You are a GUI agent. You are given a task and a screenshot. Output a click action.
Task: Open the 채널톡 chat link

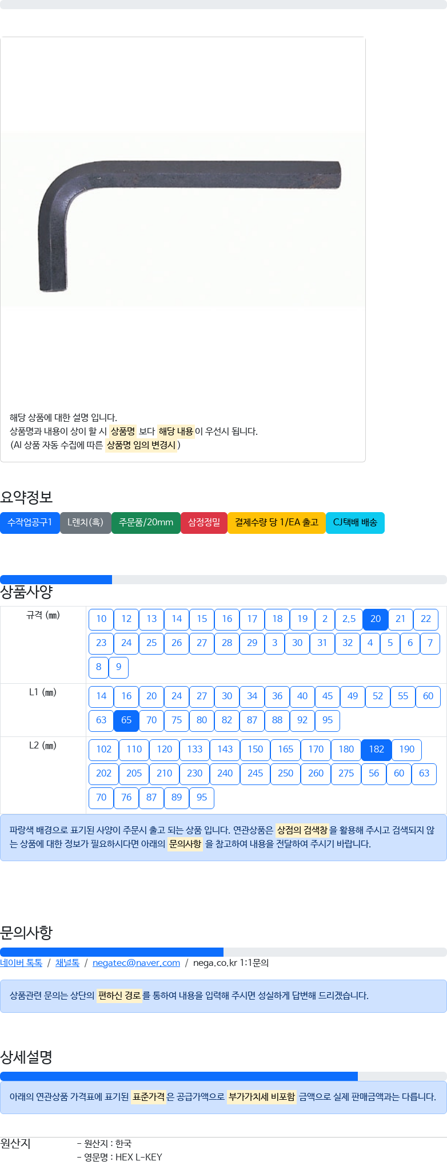click(x=67, y=963)
